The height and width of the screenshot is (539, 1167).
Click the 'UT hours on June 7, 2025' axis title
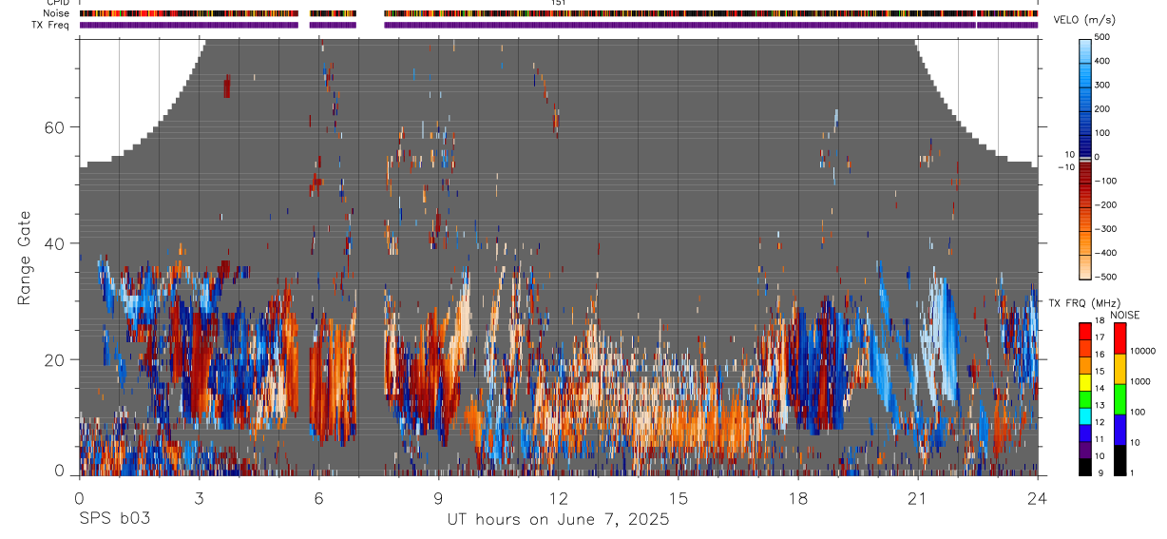(x=559, y=520)
